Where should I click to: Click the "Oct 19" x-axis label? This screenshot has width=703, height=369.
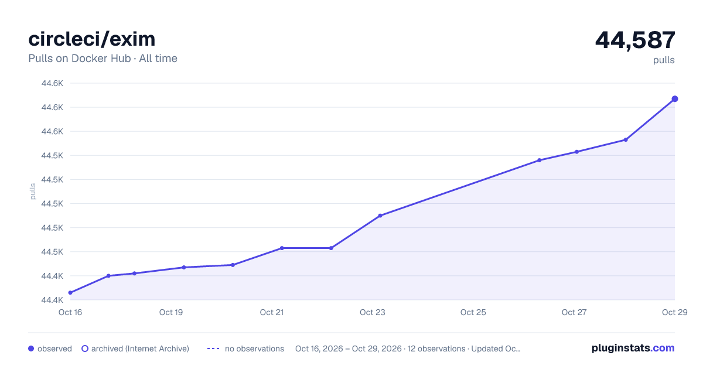(171, 312)
